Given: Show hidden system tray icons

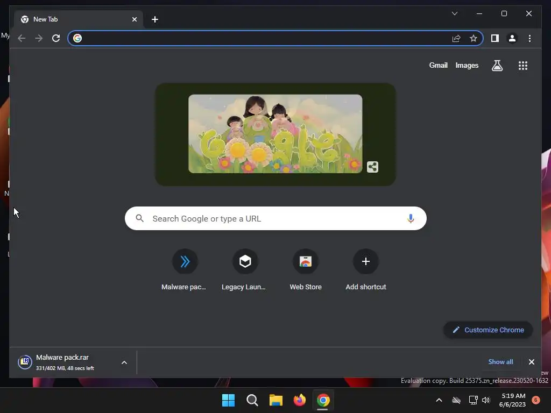Looking at the screenshot, I should coord(439,400).
